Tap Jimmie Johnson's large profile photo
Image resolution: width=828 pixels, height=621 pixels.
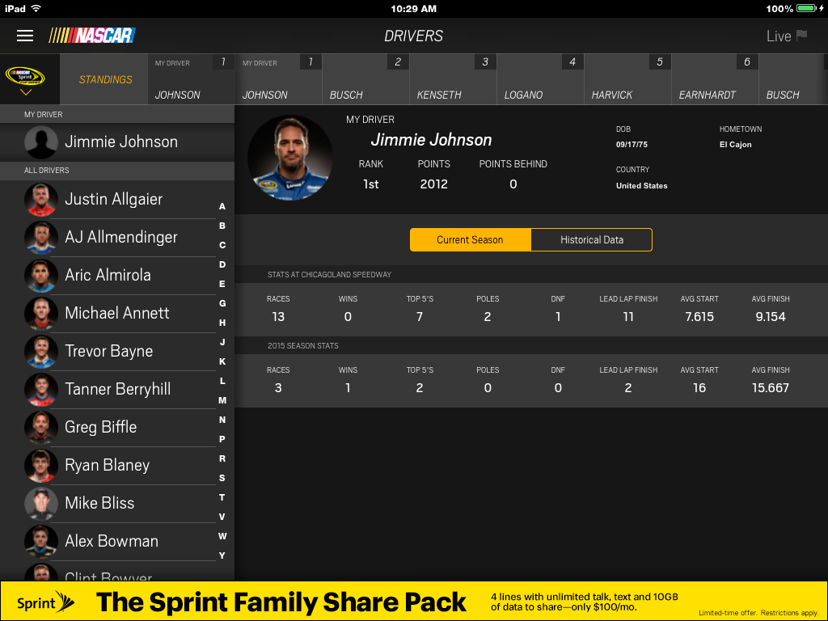coord(290,158)
